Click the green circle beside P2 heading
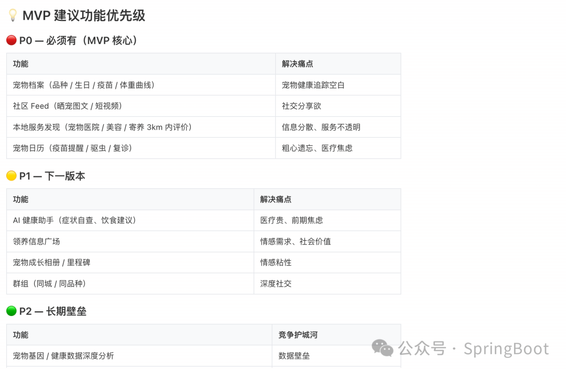Image resolution: width=566 pixels, height=371 pixels. (12, 311)
